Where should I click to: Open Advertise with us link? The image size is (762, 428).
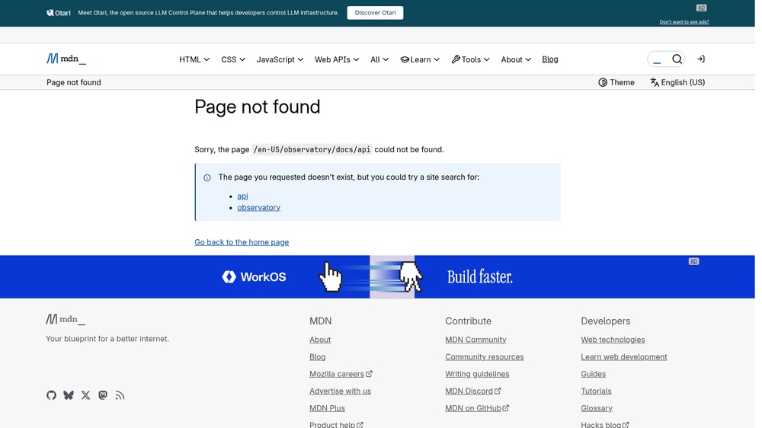coord(340,391)
